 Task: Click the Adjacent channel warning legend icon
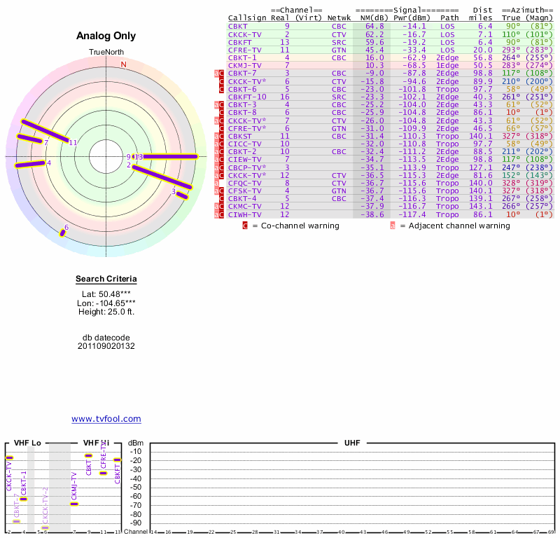[393, 226]
